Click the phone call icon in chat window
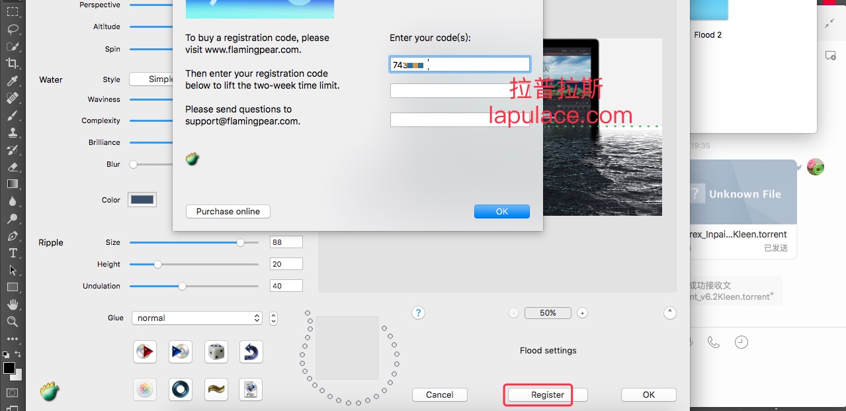This screenshot has height=411, width=846. (x=713, y=342)
